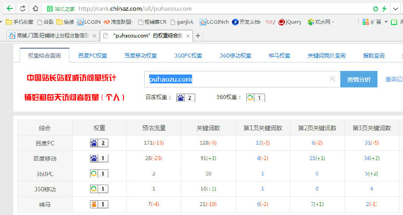Click the weight badge in 神马 row
The height and width of the screenshot is (215, 403).
click(99, 204)
